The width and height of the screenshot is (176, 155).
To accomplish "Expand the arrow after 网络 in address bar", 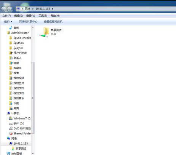I will point(33,9).
